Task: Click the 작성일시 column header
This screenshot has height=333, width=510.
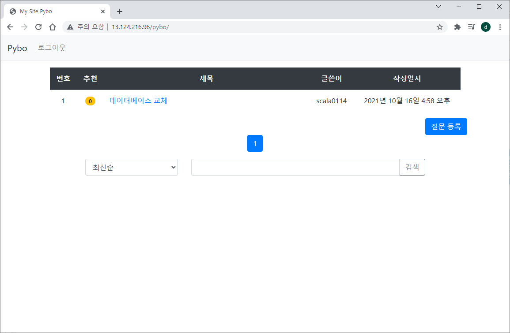Action: [x=407, y=79]
